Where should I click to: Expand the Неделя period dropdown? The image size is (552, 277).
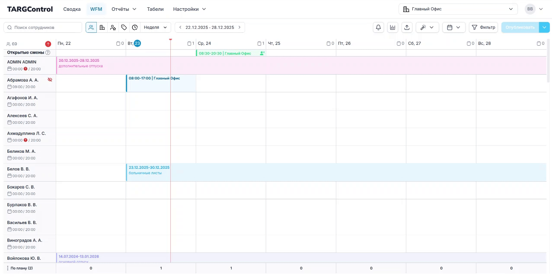point(155,28)
